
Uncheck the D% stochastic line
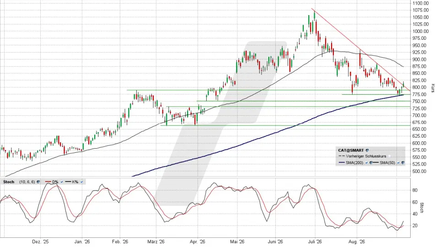click(x=62, y=182)
